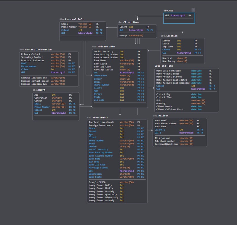Click the connector dot above dbo.Investments table
This screenshot has height=225, width=237.
tap(120, 114)
